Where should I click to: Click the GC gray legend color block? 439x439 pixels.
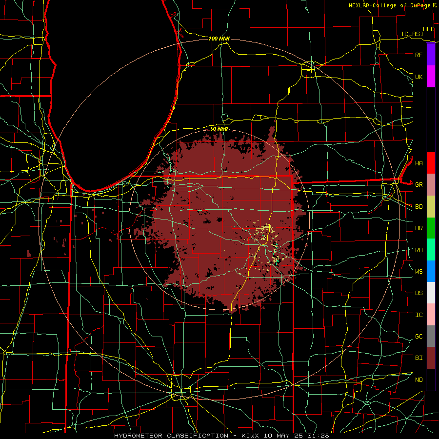coord(431,336)
